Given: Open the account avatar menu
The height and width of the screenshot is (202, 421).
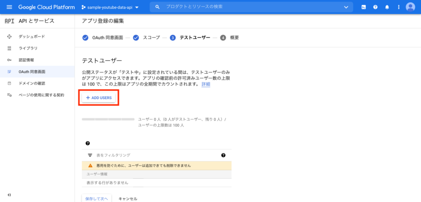Looking at the screenshot, I should pyautogui.click(x=410, y=7).
